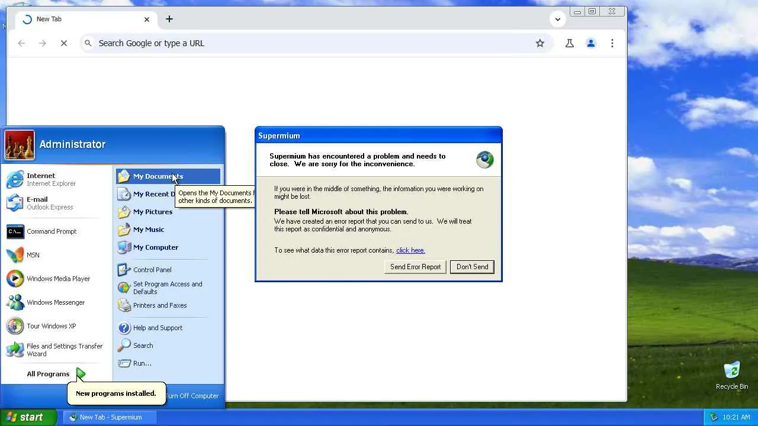Open Help and Support
This screenshot has width=758, height=426.
coord(168,328)
